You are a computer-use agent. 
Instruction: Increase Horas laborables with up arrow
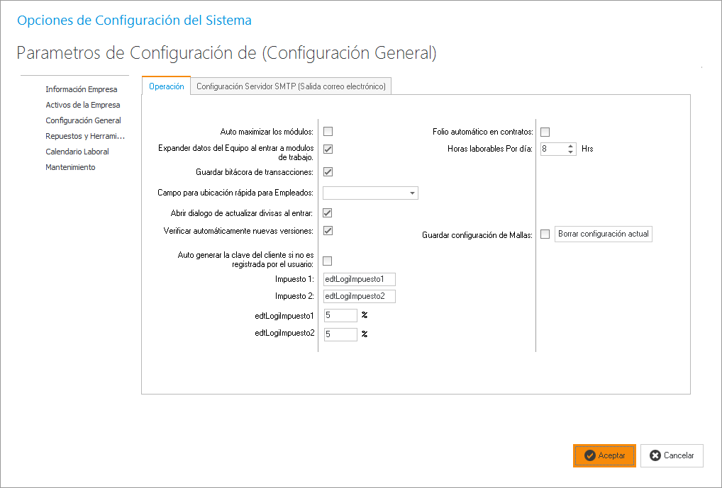(571, 146)
